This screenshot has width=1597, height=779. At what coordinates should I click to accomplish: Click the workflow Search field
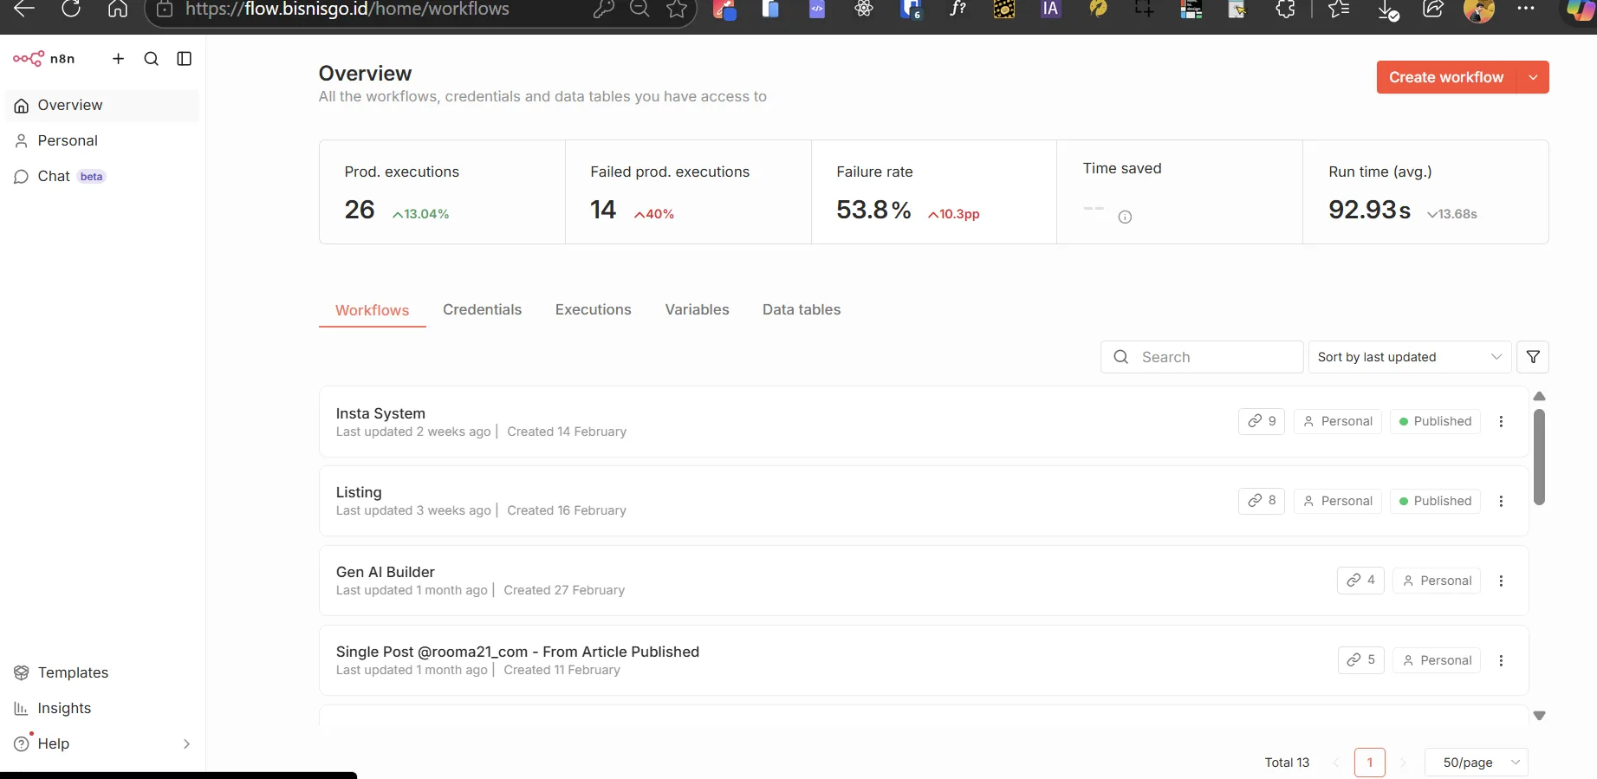pyautogui.click(x=1202, y=357)
